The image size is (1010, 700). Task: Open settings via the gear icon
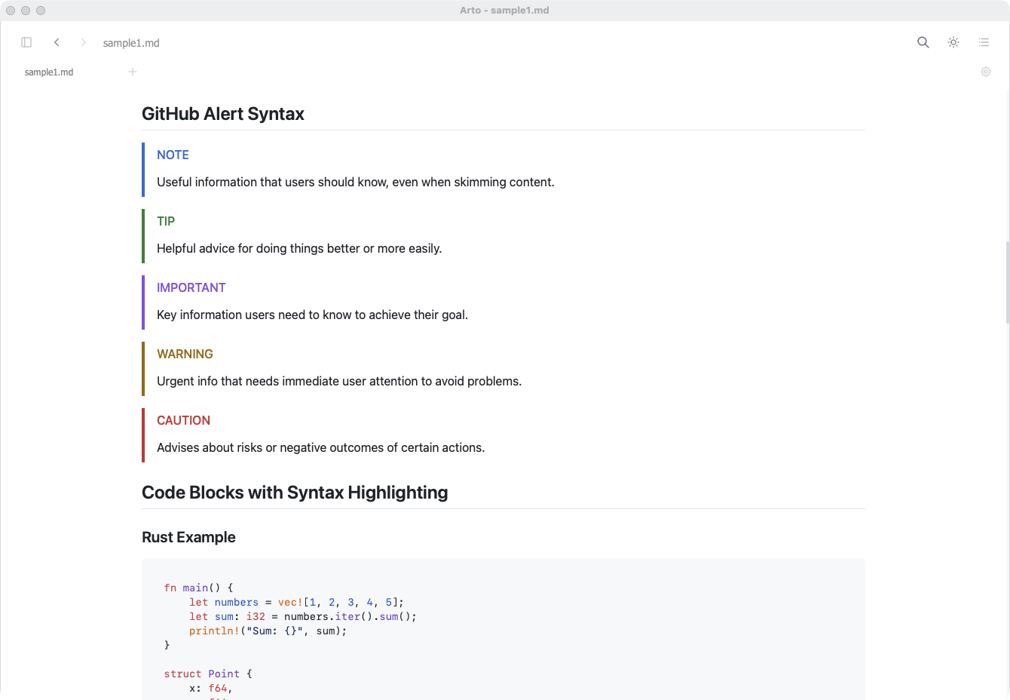coord(986,72)
